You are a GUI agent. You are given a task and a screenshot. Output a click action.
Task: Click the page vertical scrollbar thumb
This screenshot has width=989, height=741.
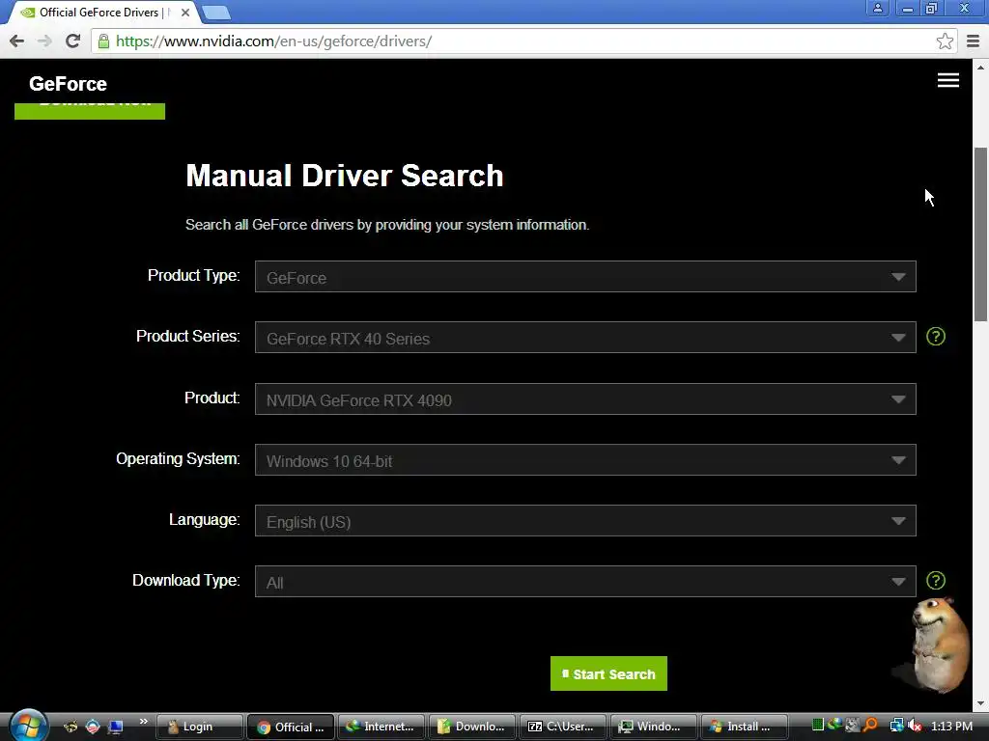tap(980, 234)
